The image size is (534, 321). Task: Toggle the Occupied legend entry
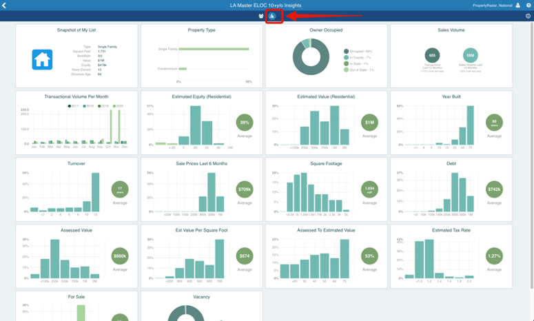click(x=358, y=52)
